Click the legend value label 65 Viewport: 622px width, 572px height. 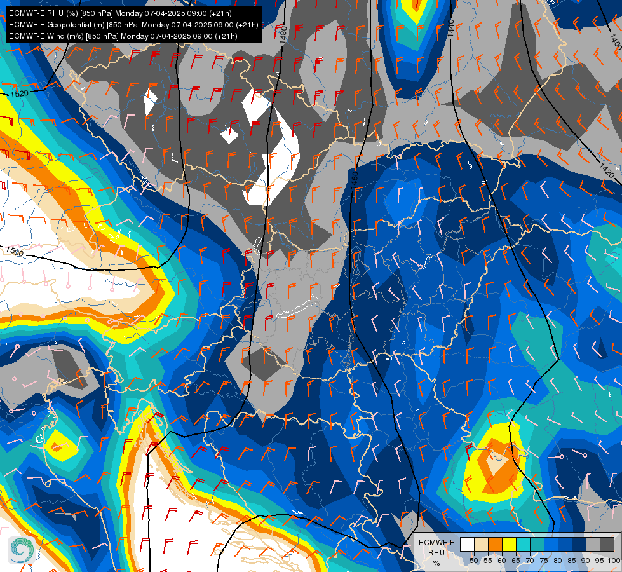tap(516, 561)
